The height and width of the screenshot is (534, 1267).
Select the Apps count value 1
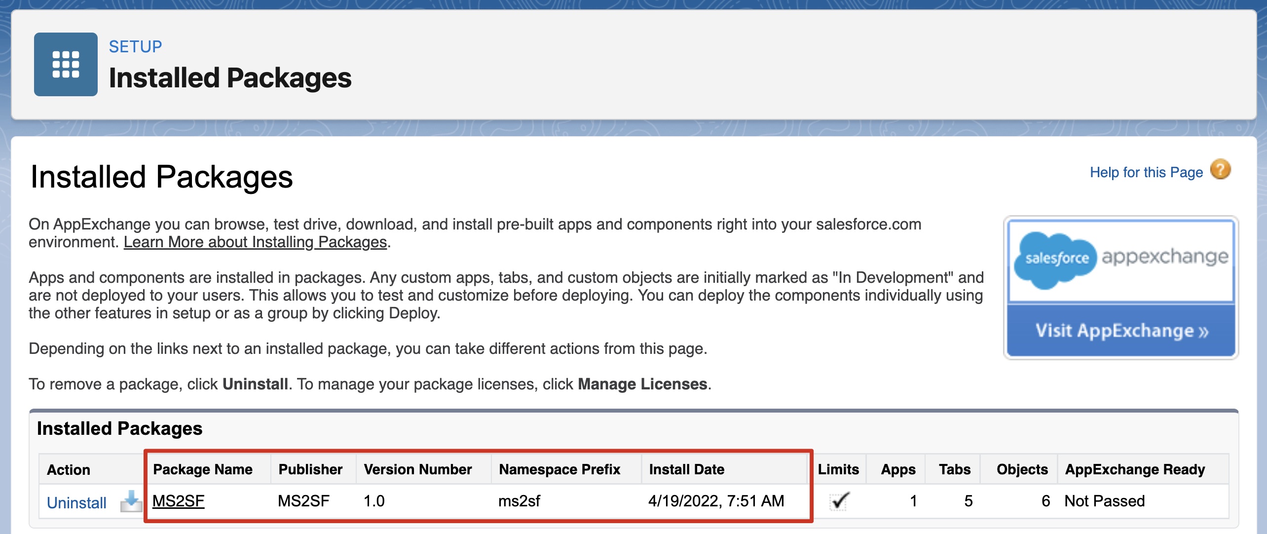coord(913,501)
